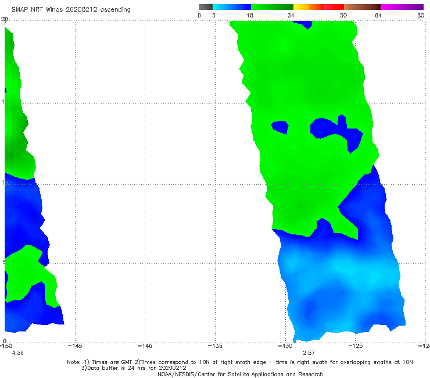Click the colorbar label '5'
Viewport: 430px width, 378px height.
point(214,16)
